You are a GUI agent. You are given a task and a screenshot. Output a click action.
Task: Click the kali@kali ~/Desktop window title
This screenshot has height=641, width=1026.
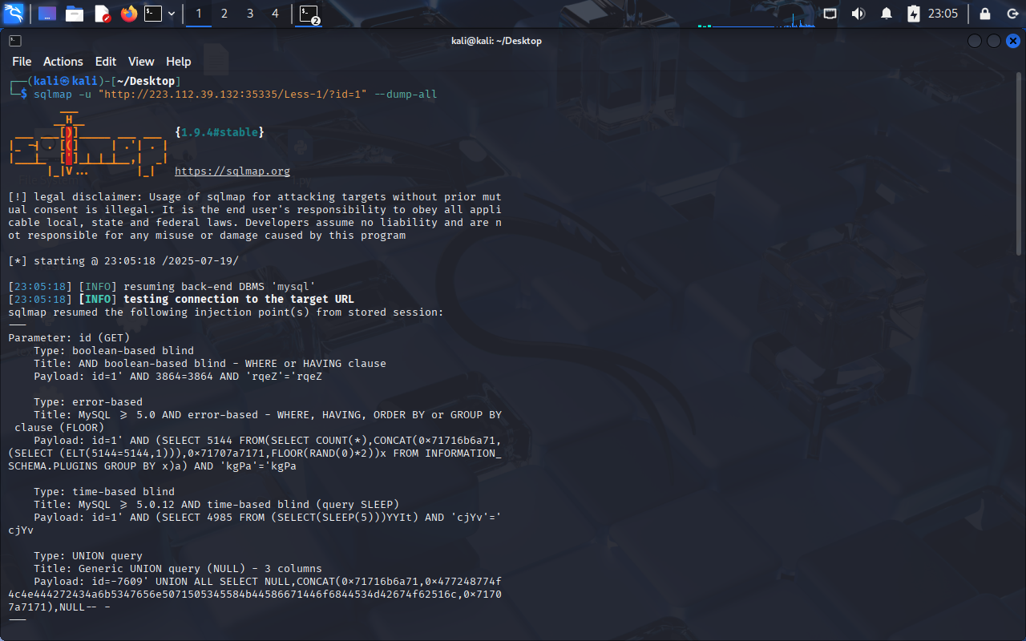pyautogui.click(x=496, y=41)
